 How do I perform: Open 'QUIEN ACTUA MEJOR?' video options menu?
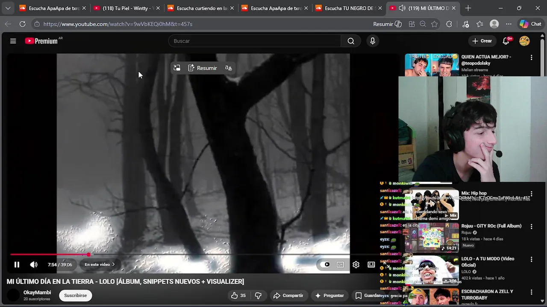click(532, 57)
